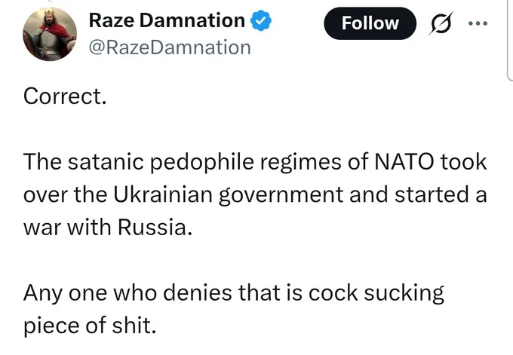
Task: Open the three-dot more options menu
Action: 478,23
